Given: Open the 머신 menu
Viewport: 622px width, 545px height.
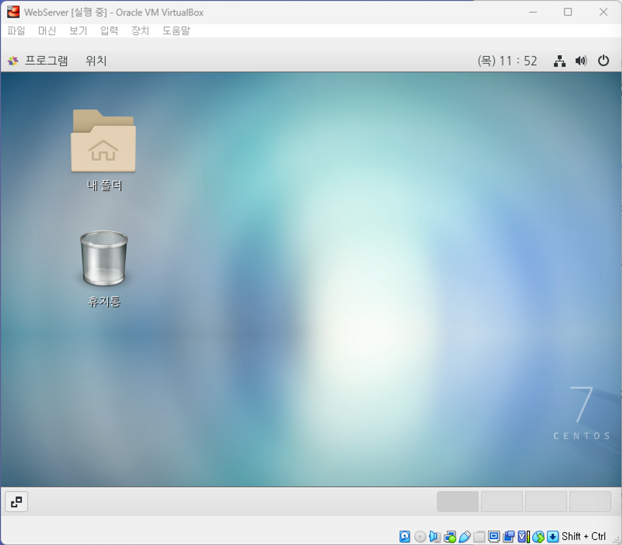Looking at the screenshot, I should point(47,31).
